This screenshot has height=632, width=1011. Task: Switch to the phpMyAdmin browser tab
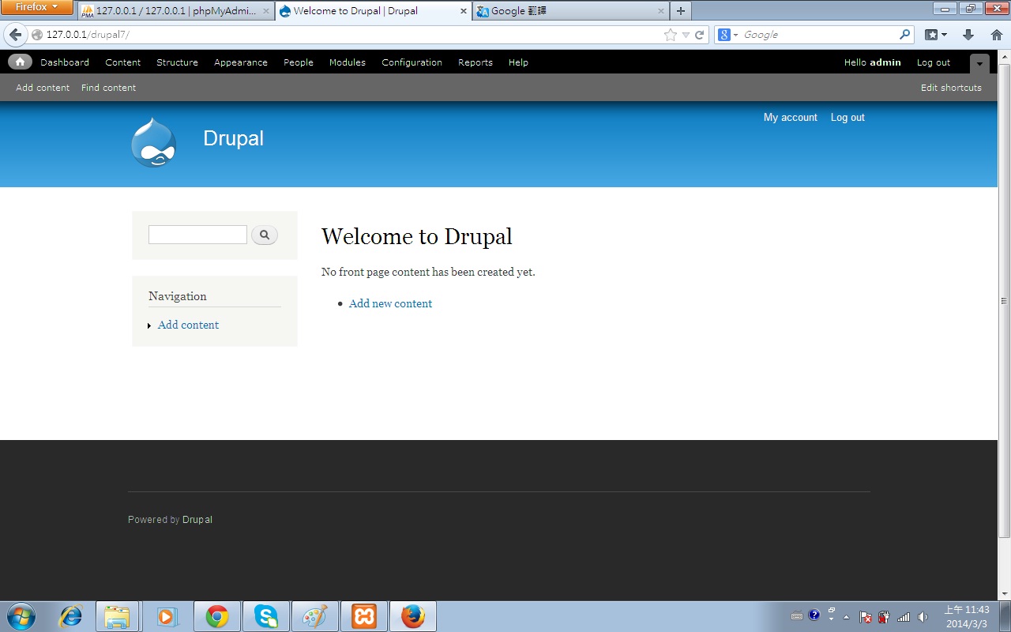(175, 11)
